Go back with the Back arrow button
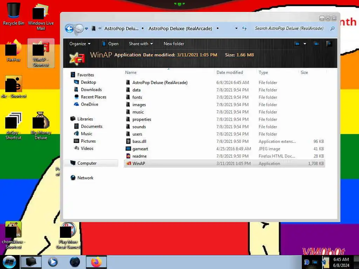 click(69, 29)
